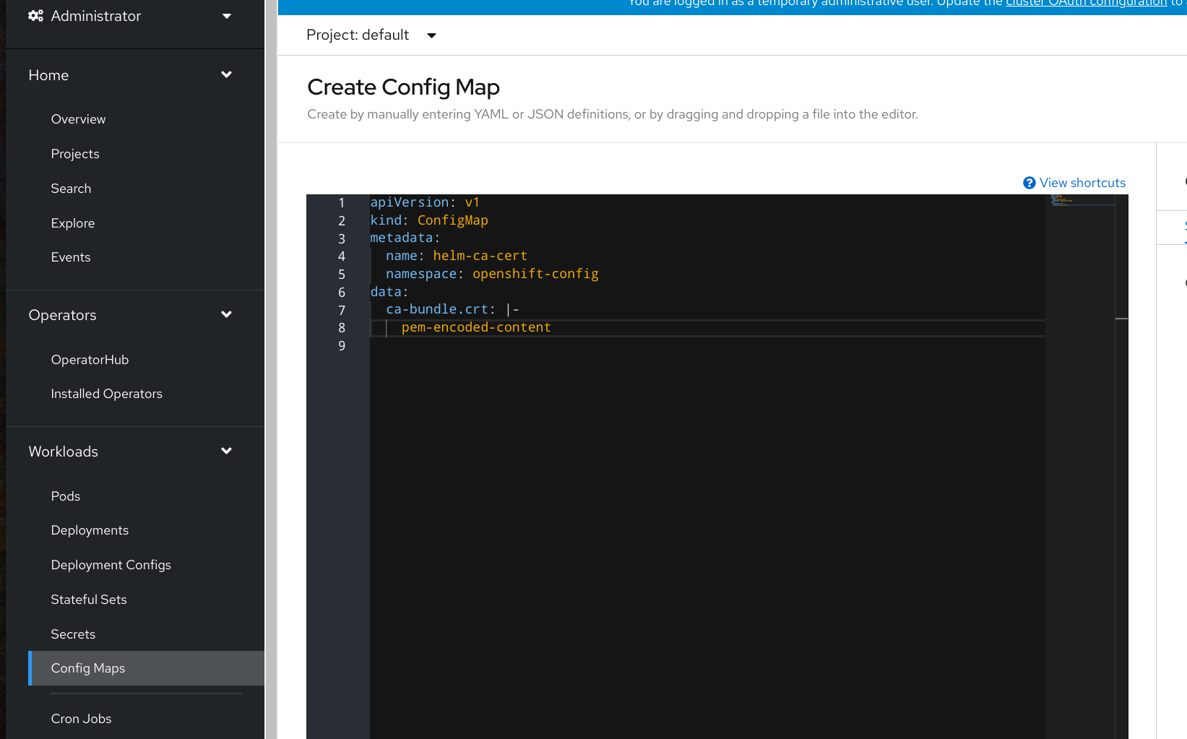Navigate to Overview under Home

point(78,119)
